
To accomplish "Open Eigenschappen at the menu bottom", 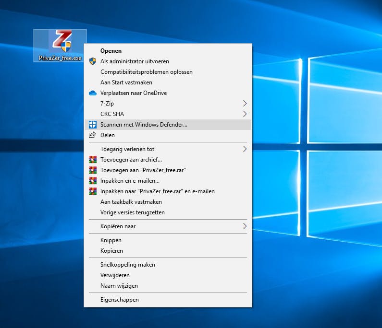I will point(119,300).
